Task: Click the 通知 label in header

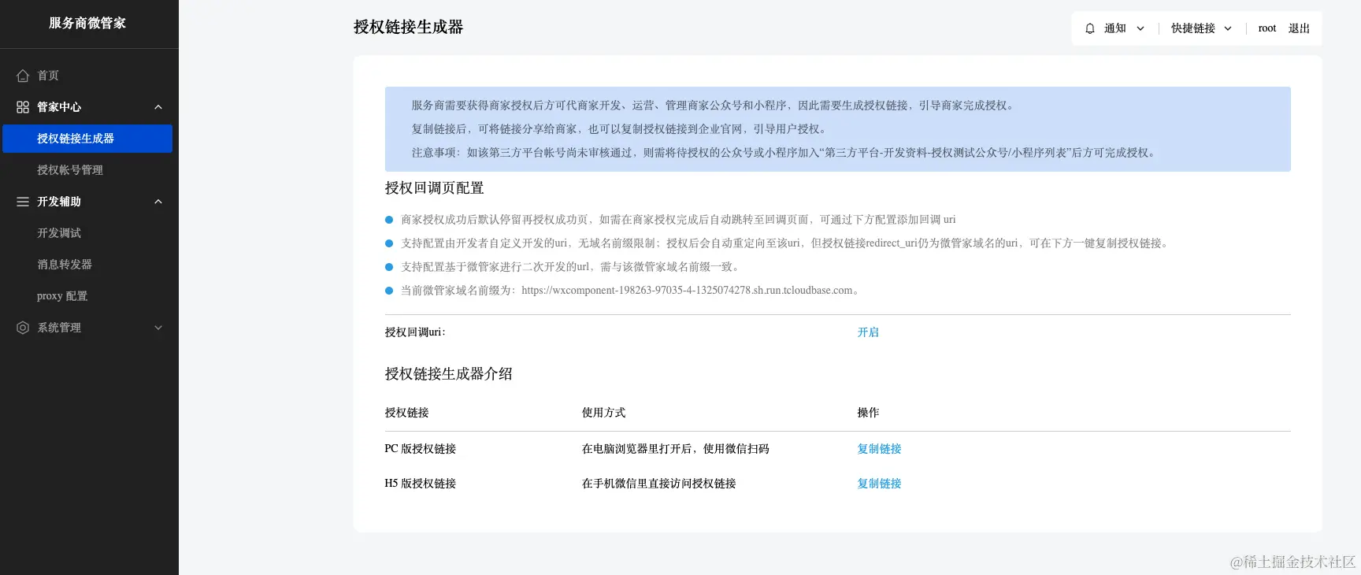Action: pyautogui.click(x=1115, y=28)
